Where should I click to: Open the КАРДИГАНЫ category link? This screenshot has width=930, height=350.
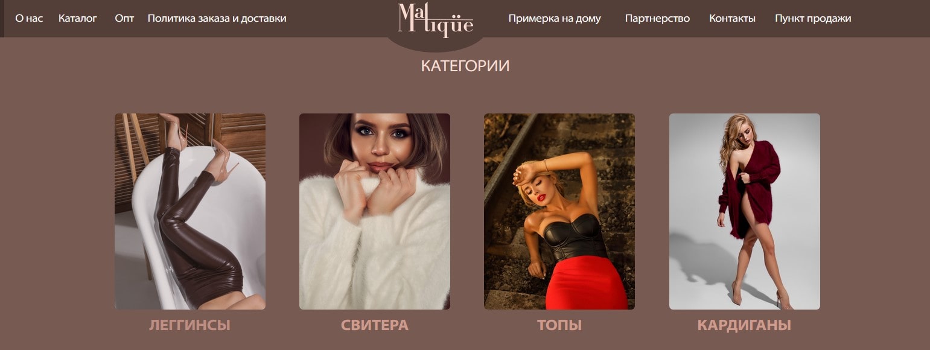[744, 325]
